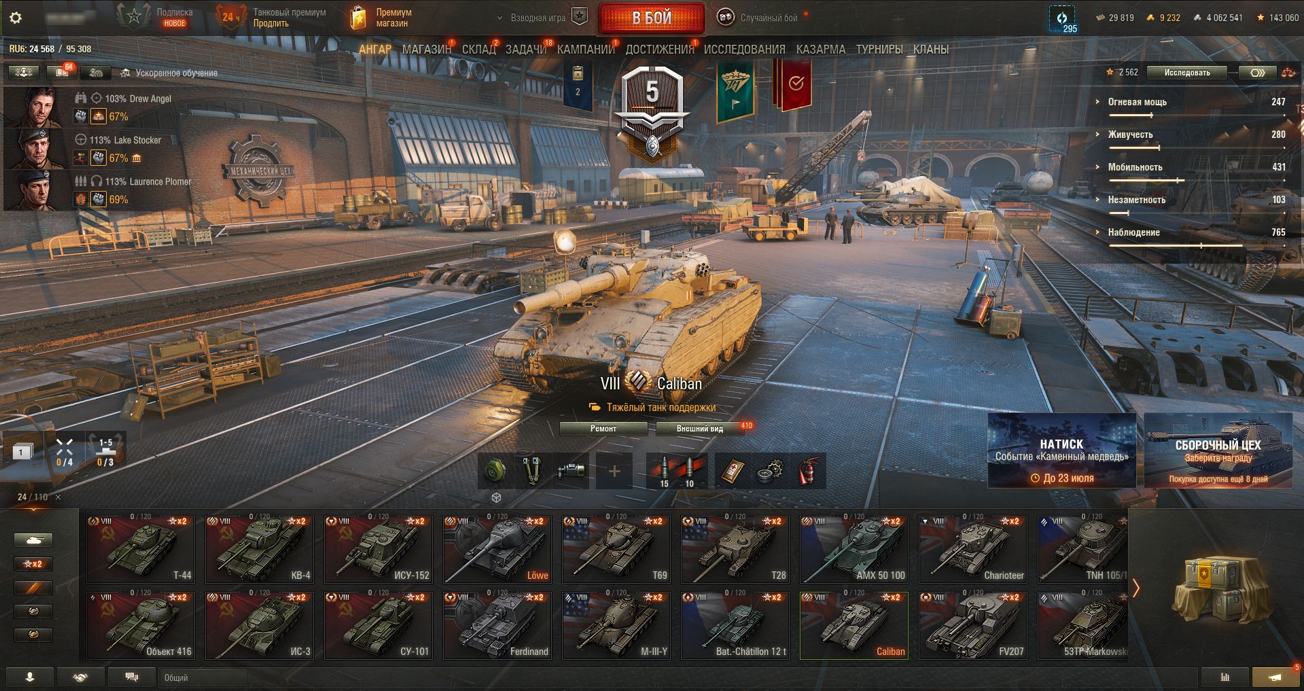Expand the Огневая мощь stats section
Viewport: 1304px width, 691px height.
pos(1137,102)
